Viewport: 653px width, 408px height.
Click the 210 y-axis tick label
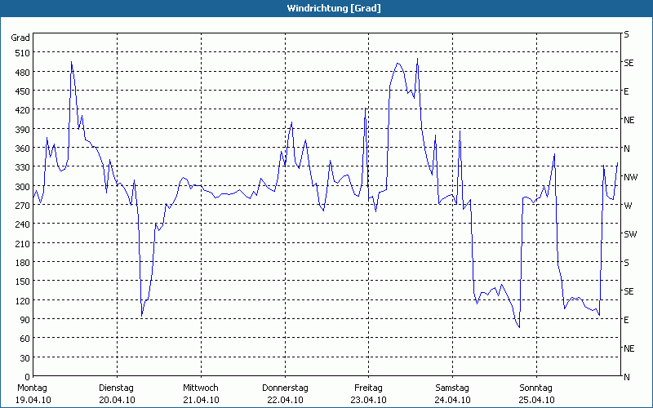click(x=23, y=243)
